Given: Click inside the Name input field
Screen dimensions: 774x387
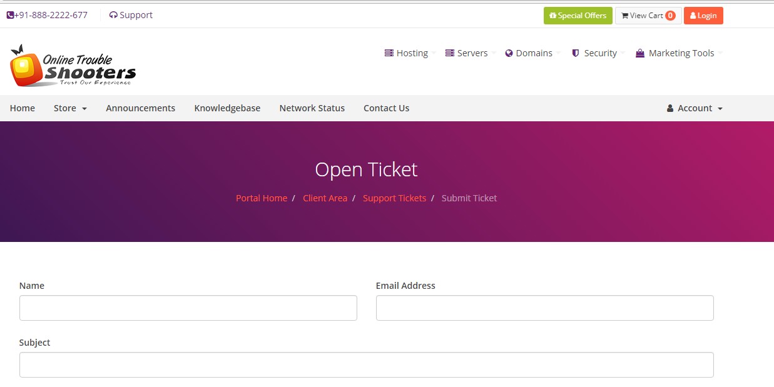Looking at the screenshot, I should click(188, 308).
